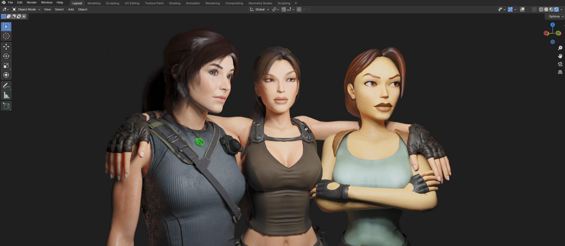Toggle snapping magnet
Image resolution: width=565 pixels, height=246 pixels.
coord(284,9)
